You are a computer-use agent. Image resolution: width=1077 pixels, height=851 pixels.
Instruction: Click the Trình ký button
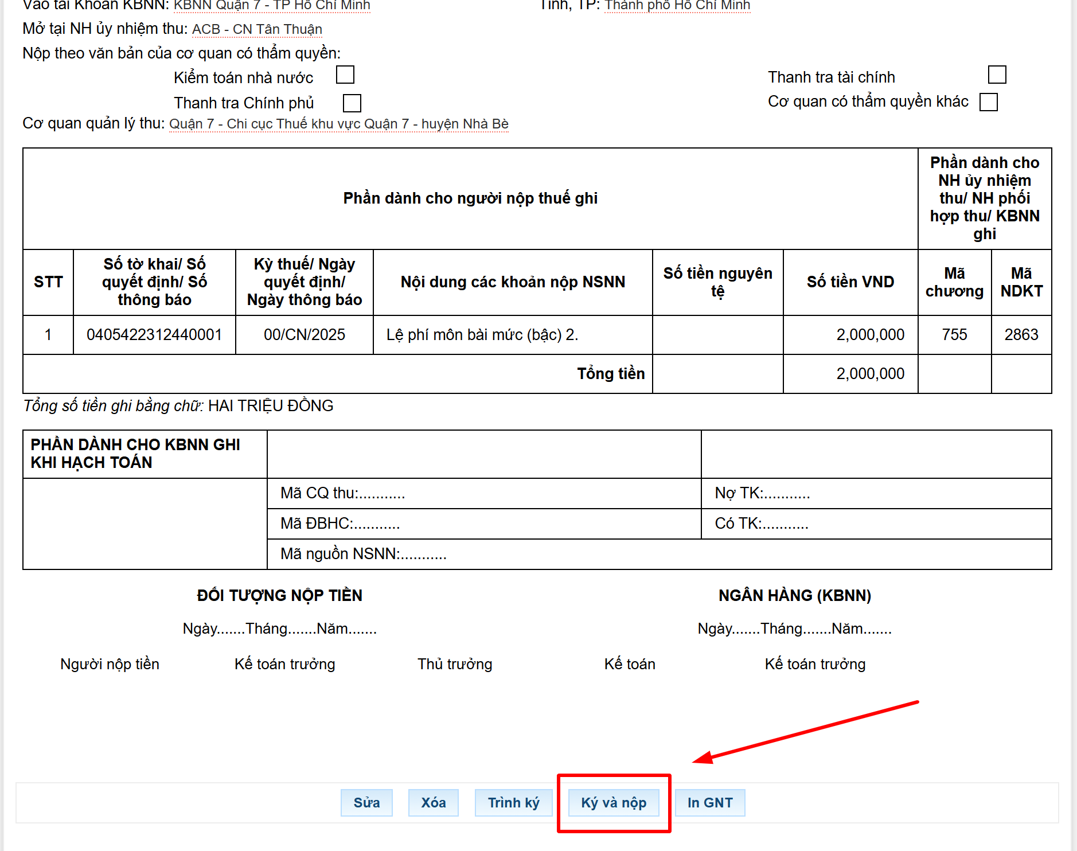pos(514,802)
